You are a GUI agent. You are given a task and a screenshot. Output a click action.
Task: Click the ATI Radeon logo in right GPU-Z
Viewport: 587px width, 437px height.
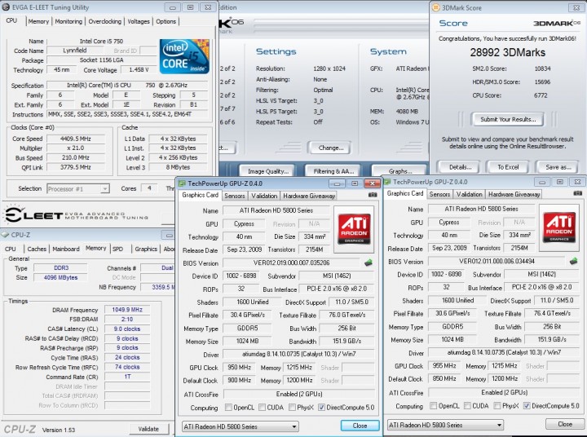[559, 227]
